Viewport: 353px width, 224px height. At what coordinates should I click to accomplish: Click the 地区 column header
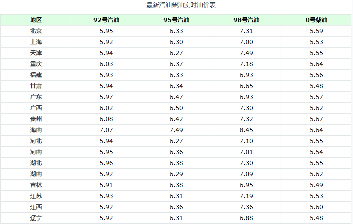[36, 20]
